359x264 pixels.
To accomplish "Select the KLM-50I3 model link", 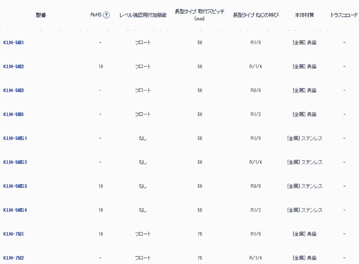I will (x=13, y=91).
